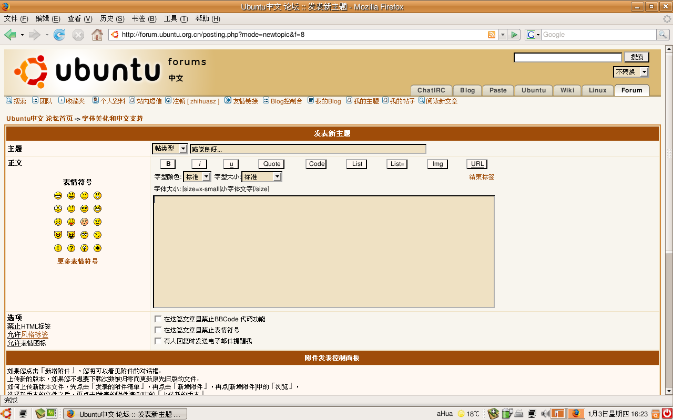The height and width of the screenshot is (420, 673).
Task: Click the search magnifier in Google box
Action: (x=663, y=35)
